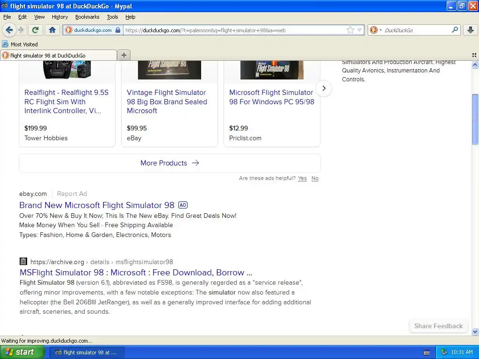Open the Most Visited bookmarks folder

point(20,44)
